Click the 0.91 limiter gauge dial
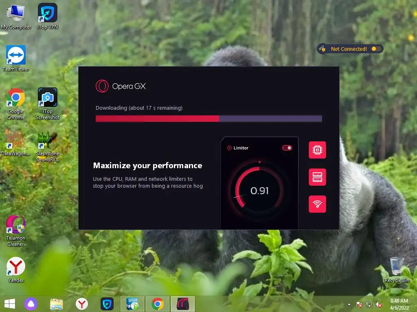The height and width of the screenshot is (312, 417). [x=259, y=191]
